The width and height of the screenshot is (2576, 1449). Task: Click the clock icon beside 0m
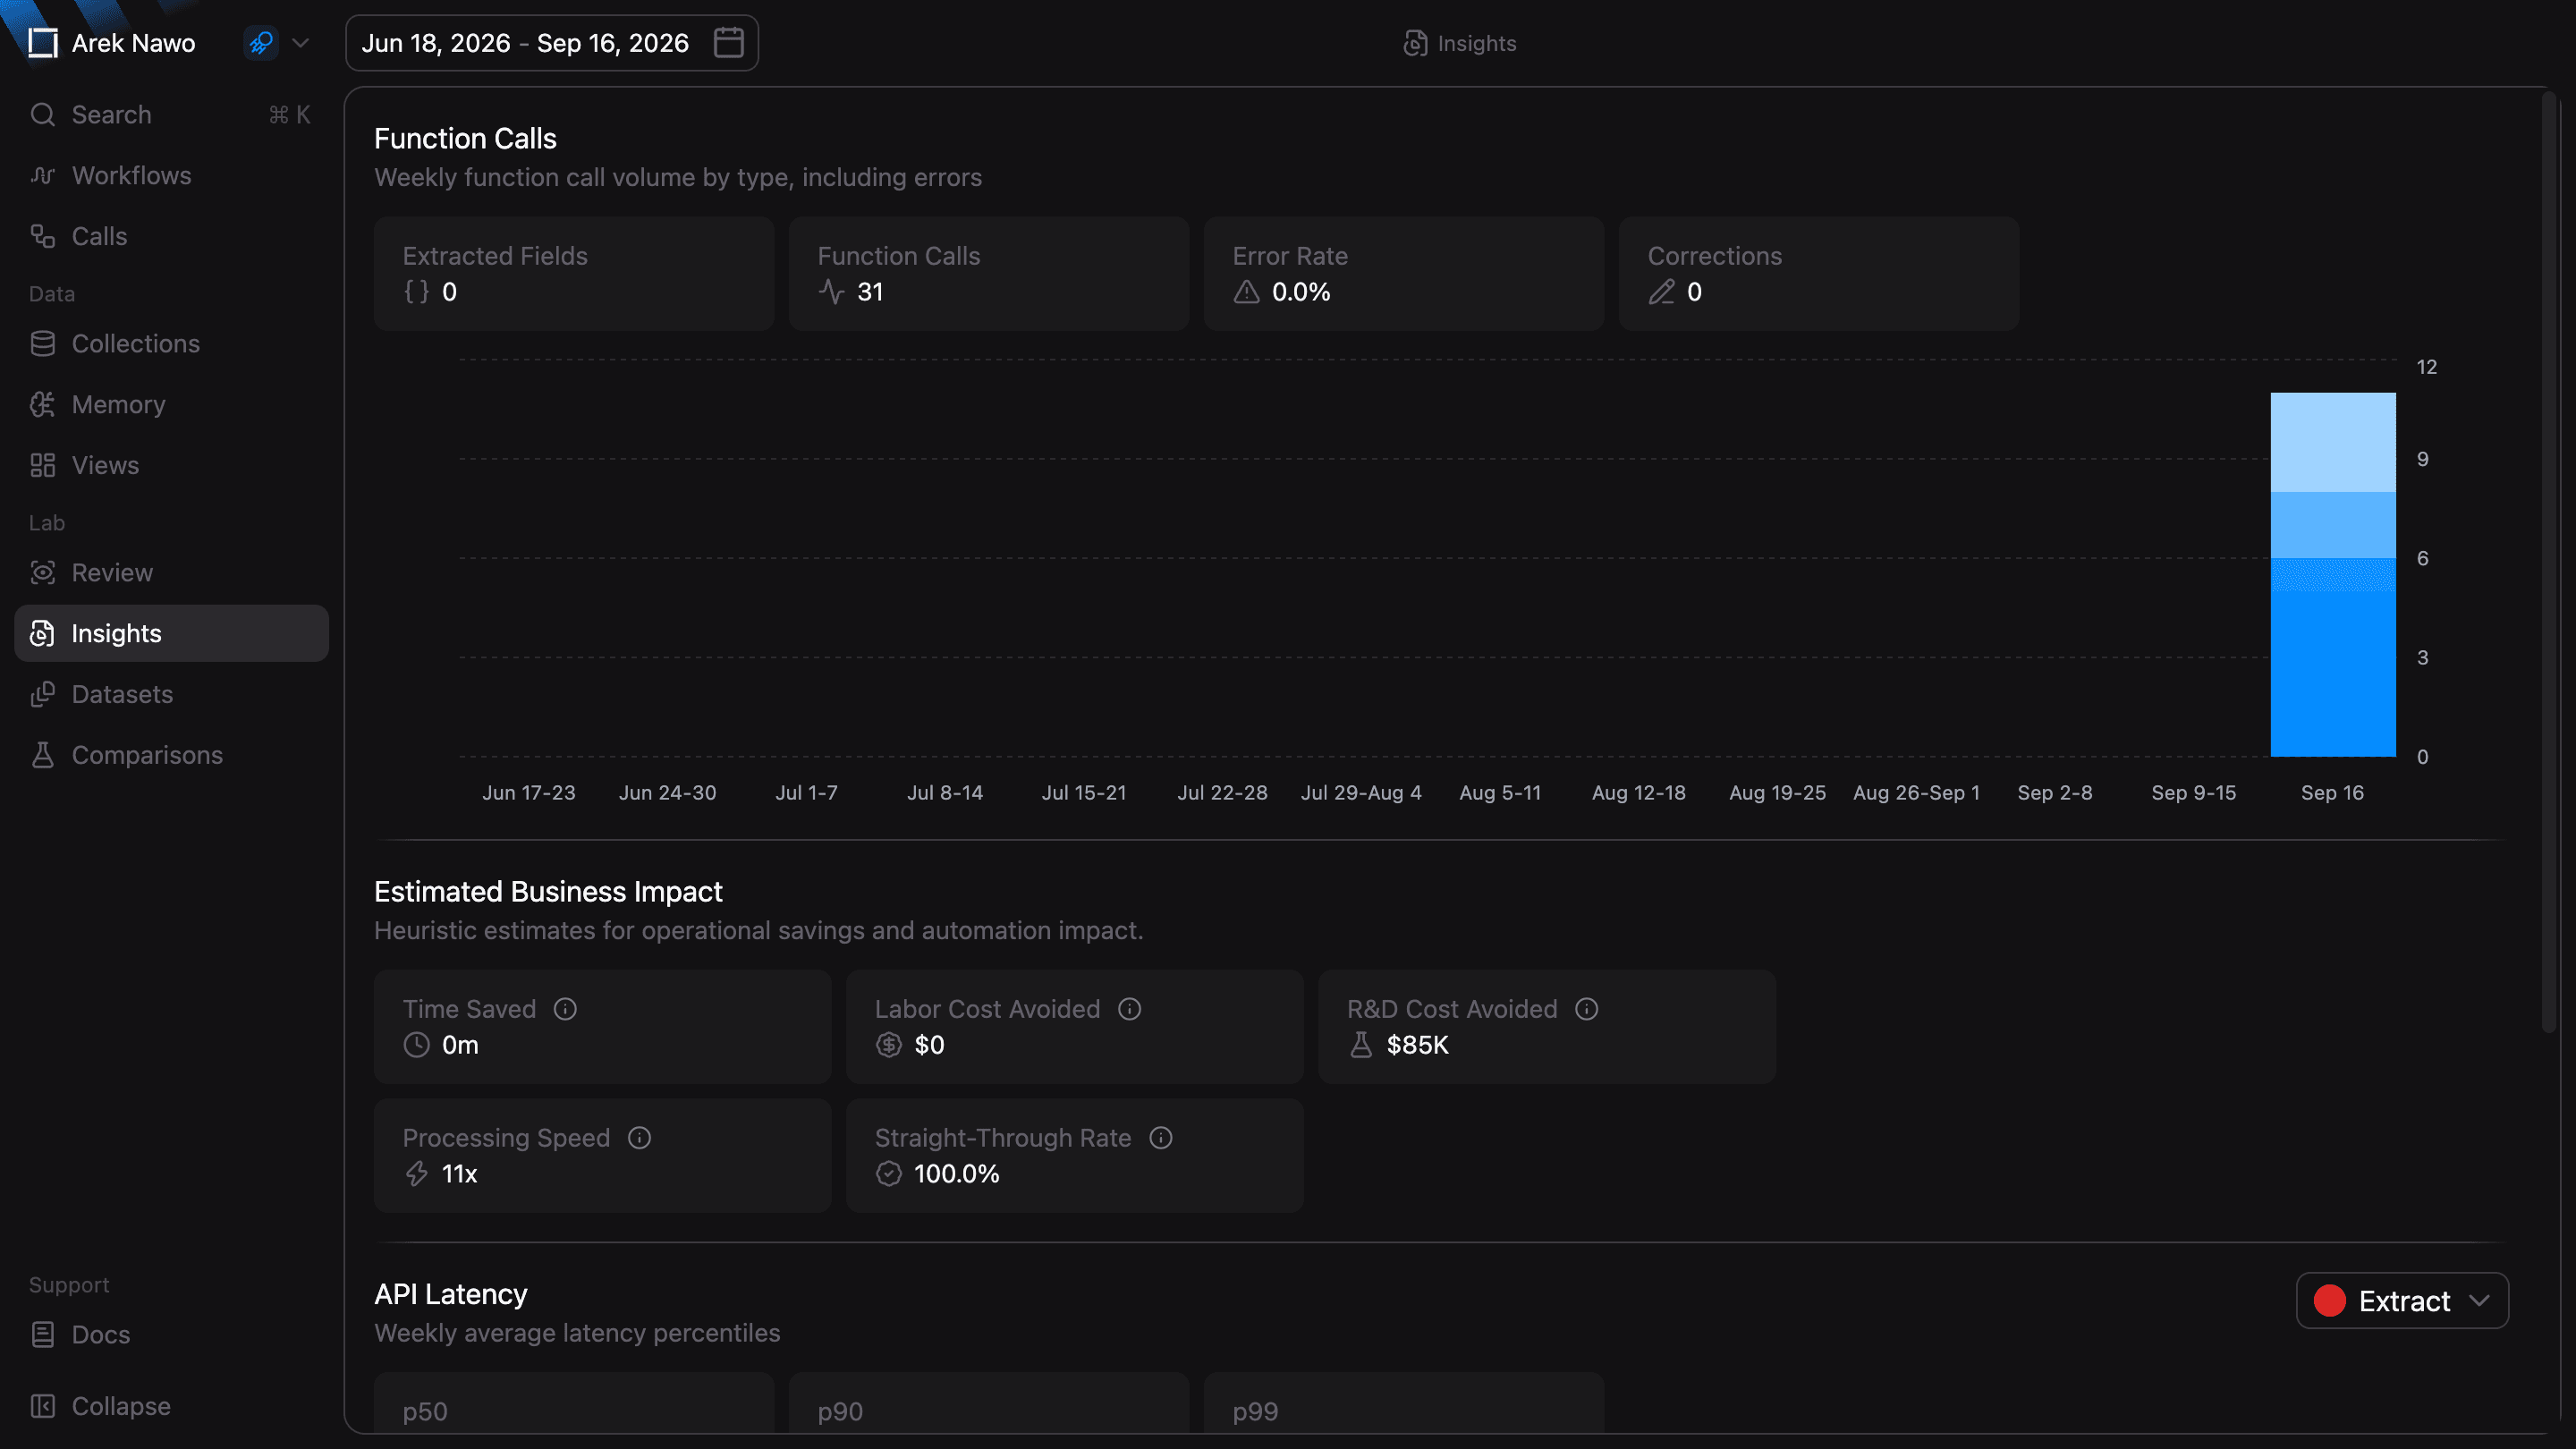(417, 1046)
